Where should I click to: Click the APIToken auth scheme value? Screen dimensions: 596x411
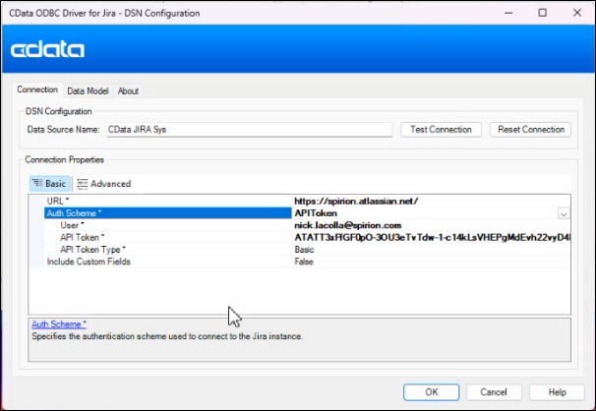point(316,213)
